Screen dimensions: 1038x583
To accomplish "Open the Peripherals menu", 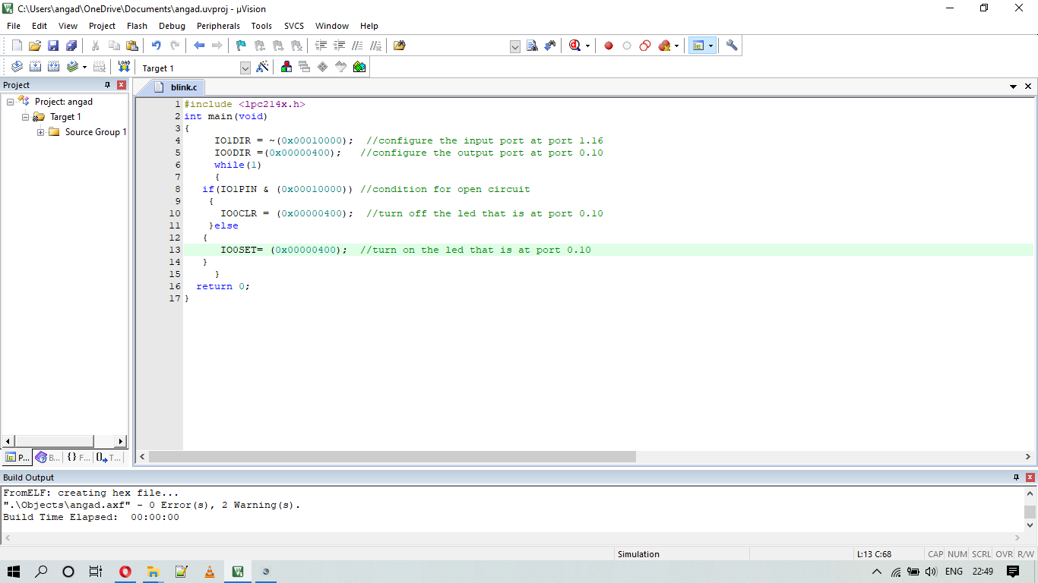I will click(x=218, y=26).
